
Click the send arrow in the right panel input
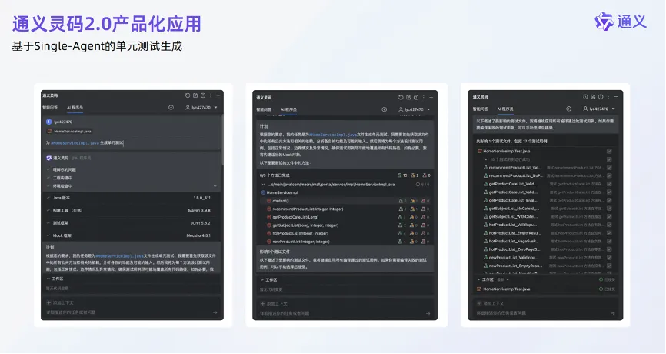coord(612,313)
